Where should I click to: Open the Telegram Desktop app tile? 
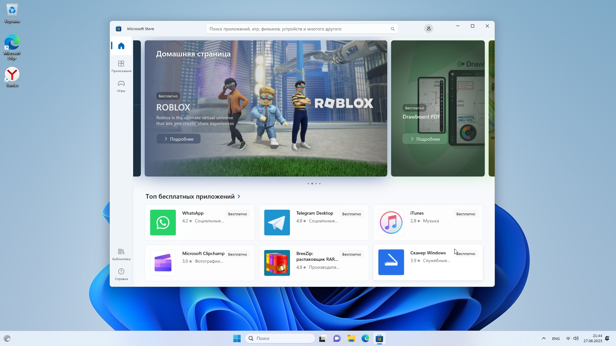tap(313, 222)
